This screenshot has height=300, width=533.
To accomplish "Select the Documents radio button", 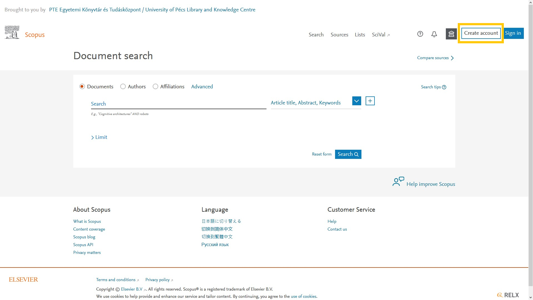I will click(x=82, y=87).
